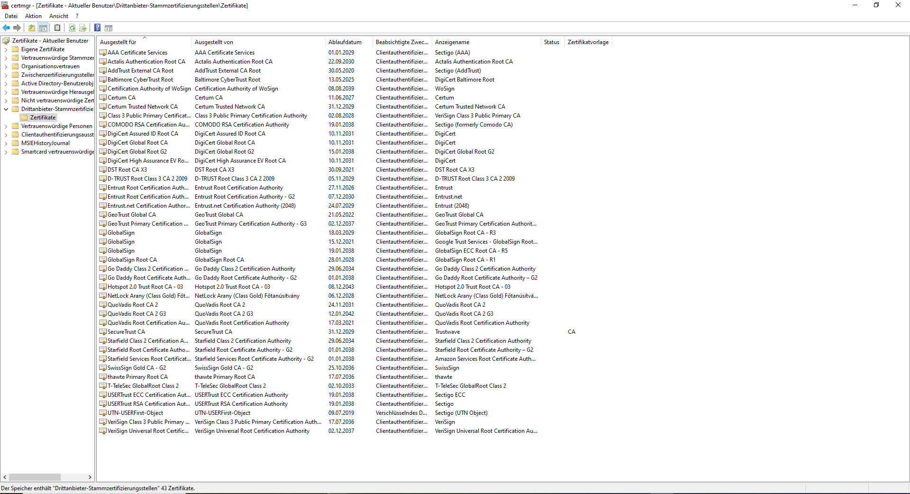The width and height of the screenshot is (910, 494).
Task: Click the certificate icon of Certum CA row
Action: tap(103, 98)
